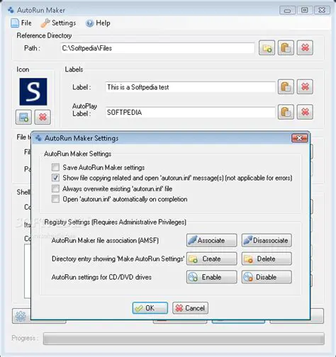
Task: Clear the Label field with red X
Action: (x=305, y=87)
